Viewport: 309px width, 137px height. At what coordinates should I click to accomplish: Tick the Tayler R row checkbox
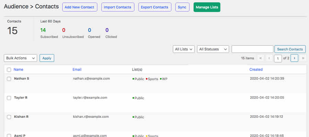point(9,98)
